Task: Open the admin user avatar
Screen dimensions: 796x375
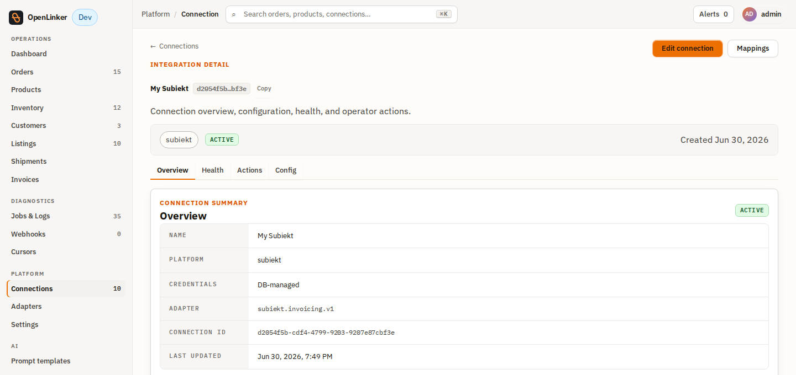Action: click(749, 14)
